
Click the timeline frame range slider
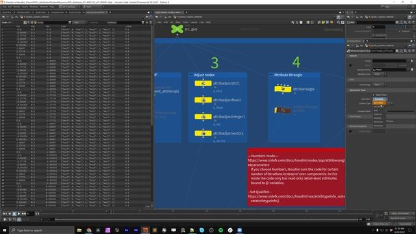(x=207, y=220)
